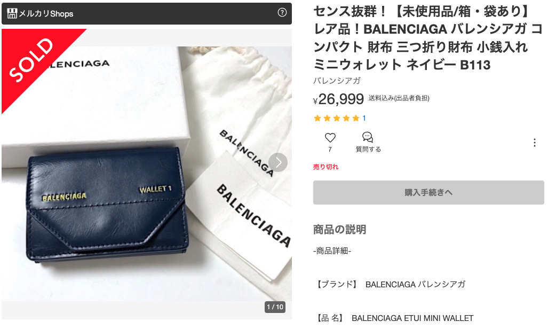This screenshot has width=548, height=329.
Task: Click the ¥26,999 price
Action: click(x=338, y=99)
